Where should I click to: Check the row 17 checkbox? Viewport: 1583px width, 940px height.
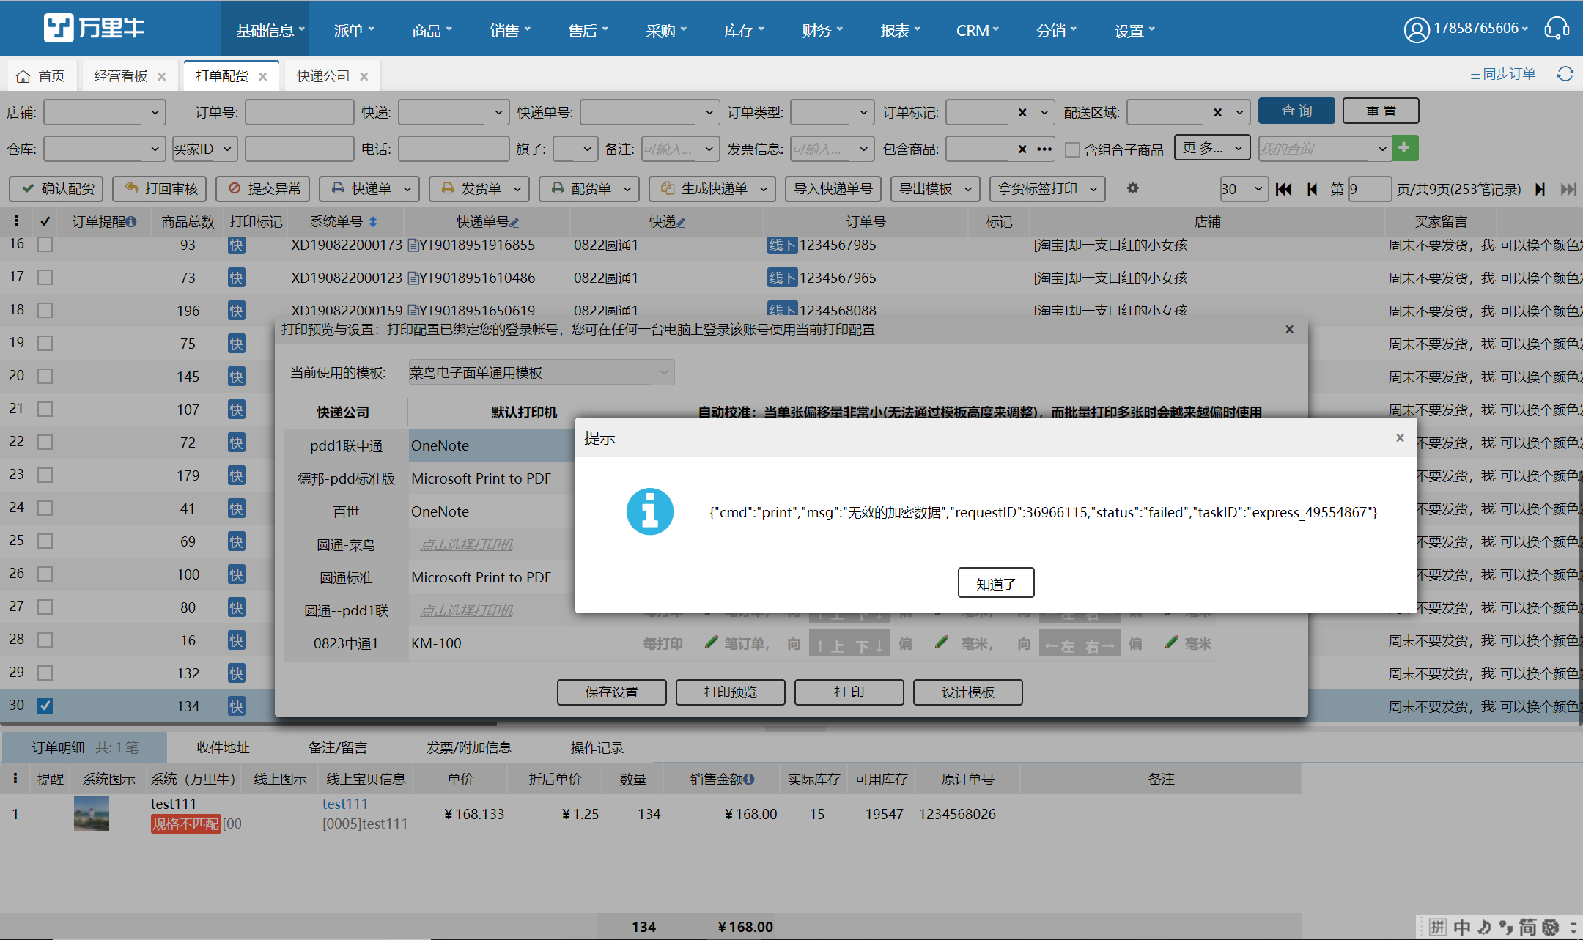(45, 278)
